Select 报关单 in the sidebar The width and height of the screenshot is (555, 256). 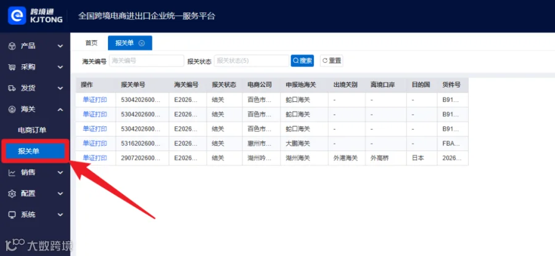coord(35,151)
